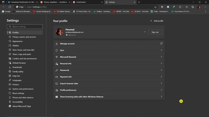The height and width of the screenshot is (117, 209).
Task: Open Edge bar settings
Action: (25, 76)
